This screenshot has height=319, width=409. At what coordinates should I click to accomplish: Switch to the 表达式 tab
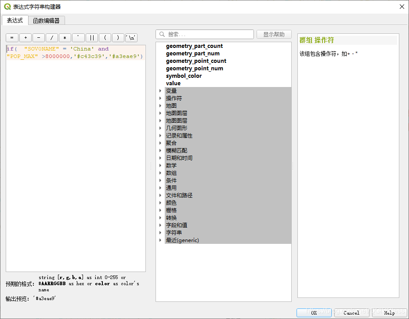point(15,20)
